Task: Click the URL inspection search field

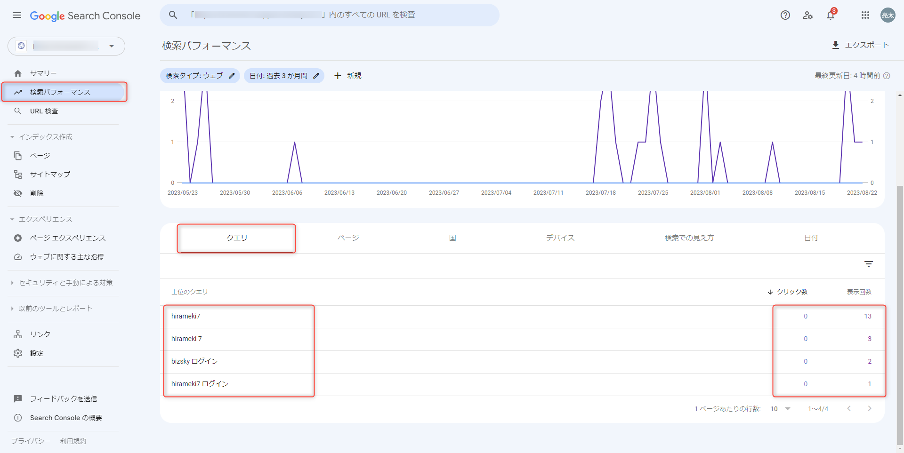Action: [330, 15]
